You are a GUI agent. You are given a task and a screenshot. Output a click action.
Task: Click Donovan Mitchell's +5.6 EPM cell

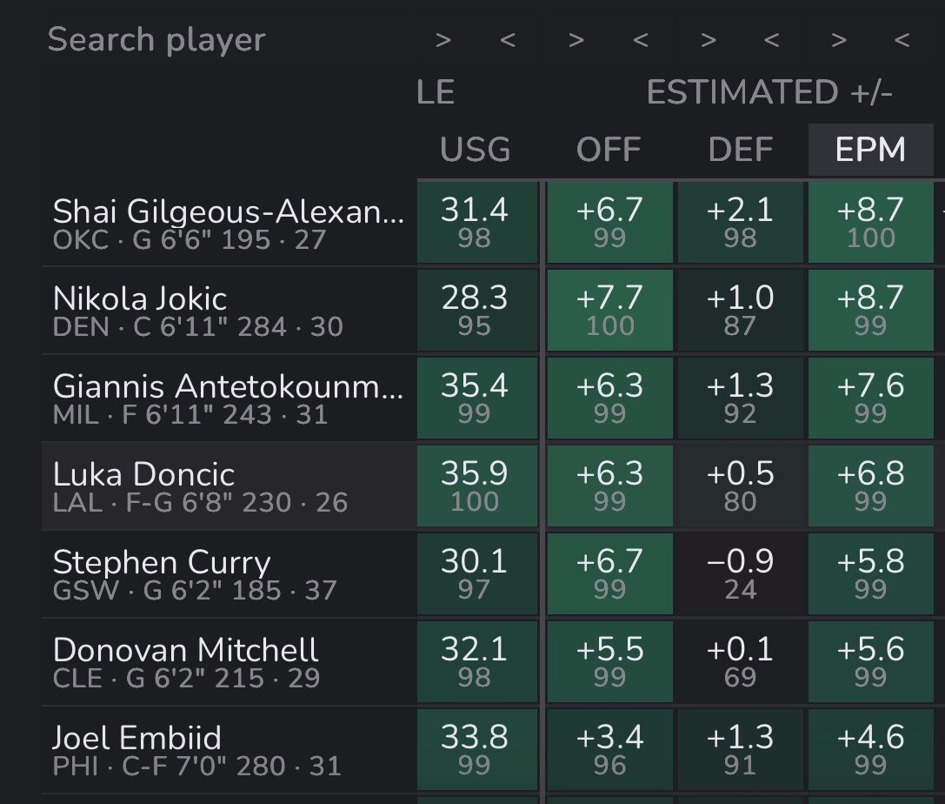870,660
